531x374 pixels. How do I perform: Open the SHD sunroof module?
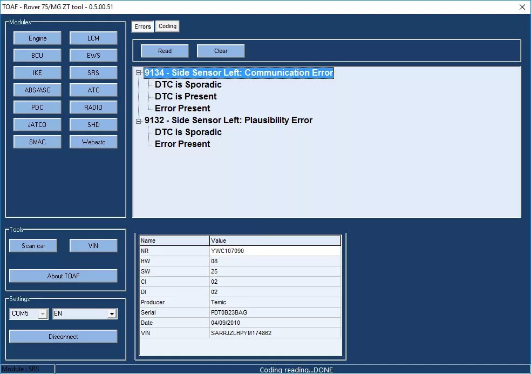click(93, 125)
